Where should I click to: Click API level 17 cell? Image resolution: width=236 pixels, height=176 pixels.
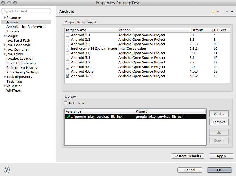pos(215,76)
